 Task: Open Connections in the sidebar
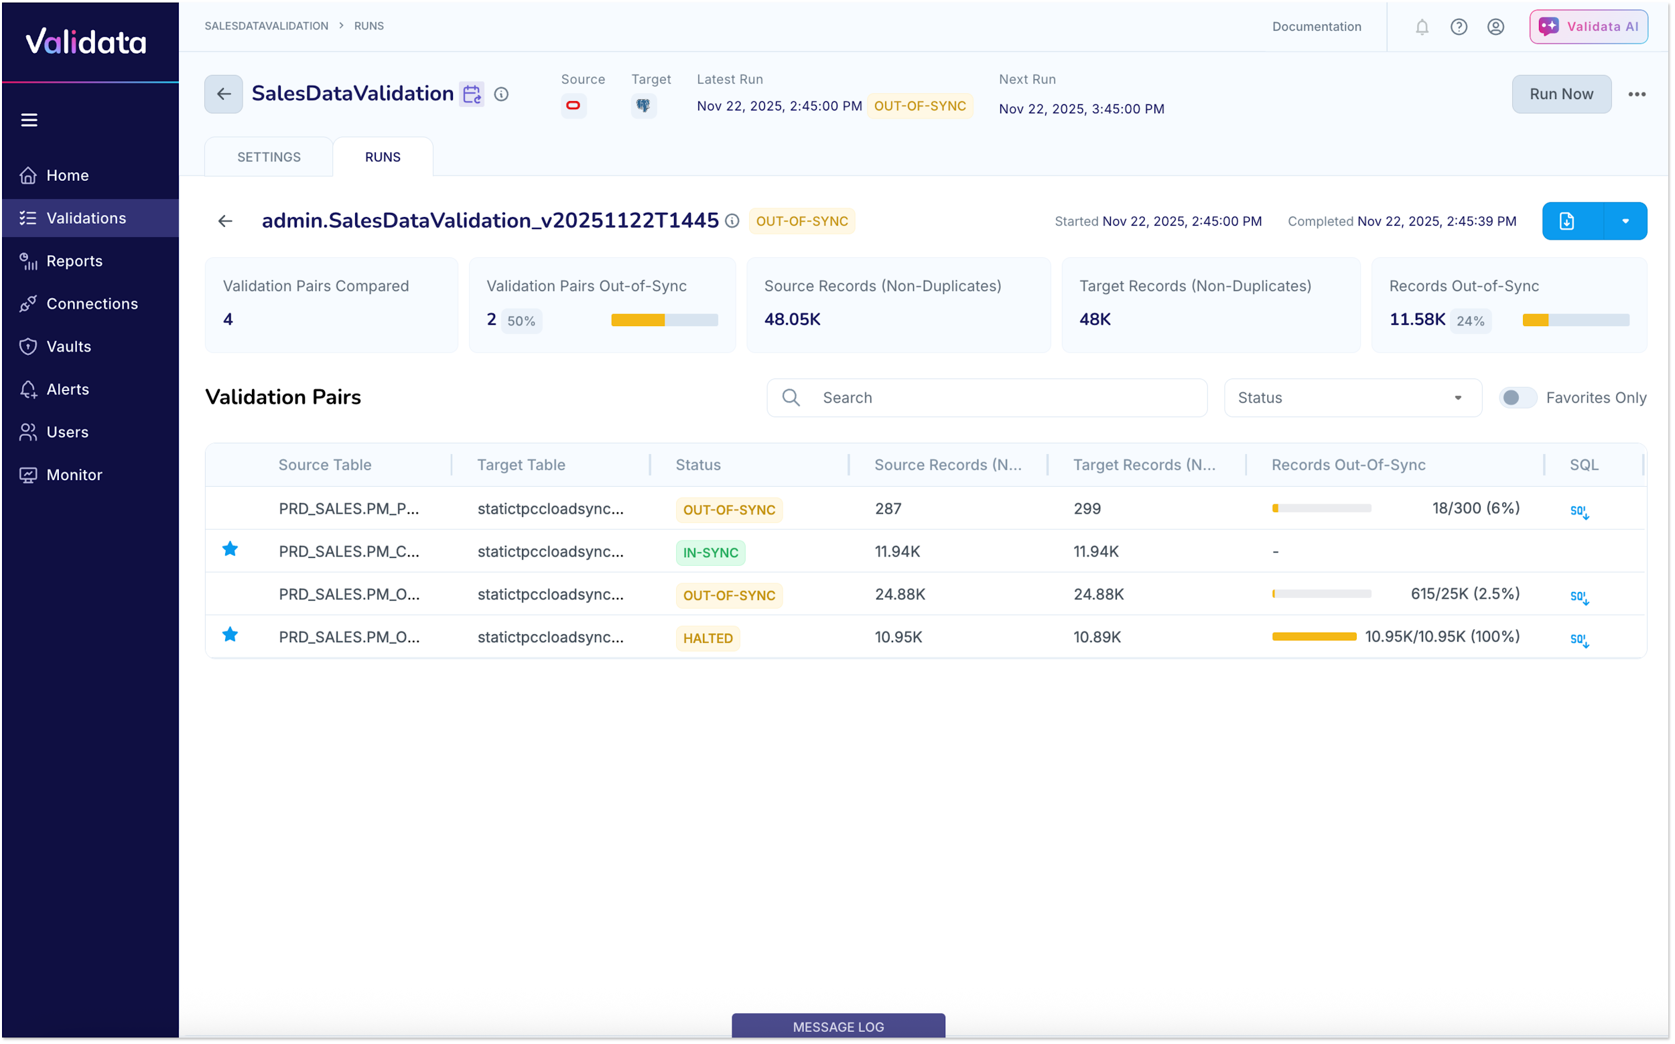click(x=91, y=304)
